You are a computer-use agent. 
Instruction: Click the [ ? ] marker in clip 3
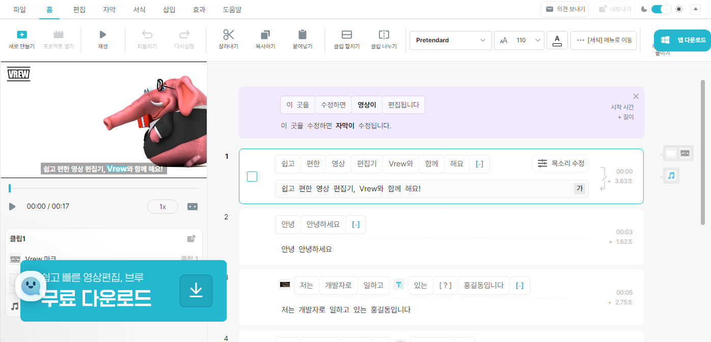click(x=445, y=286)
